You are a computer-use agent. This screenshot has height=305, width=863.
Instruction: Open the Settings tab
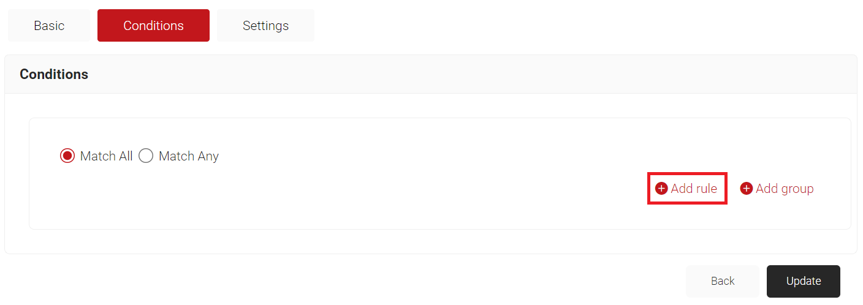click(x=265, y=26)
